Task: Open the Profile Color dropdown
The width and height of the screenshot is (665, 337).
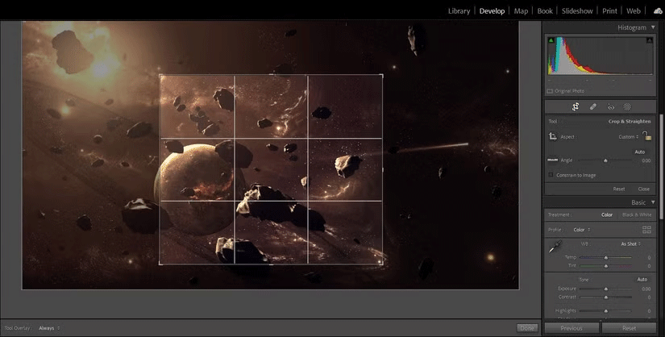Action: (x=581, y=230)
